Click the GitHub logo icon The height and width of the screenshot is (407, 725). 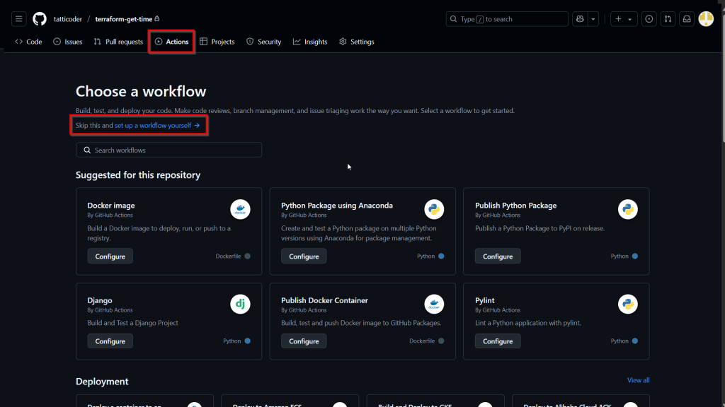click(40, 19)
